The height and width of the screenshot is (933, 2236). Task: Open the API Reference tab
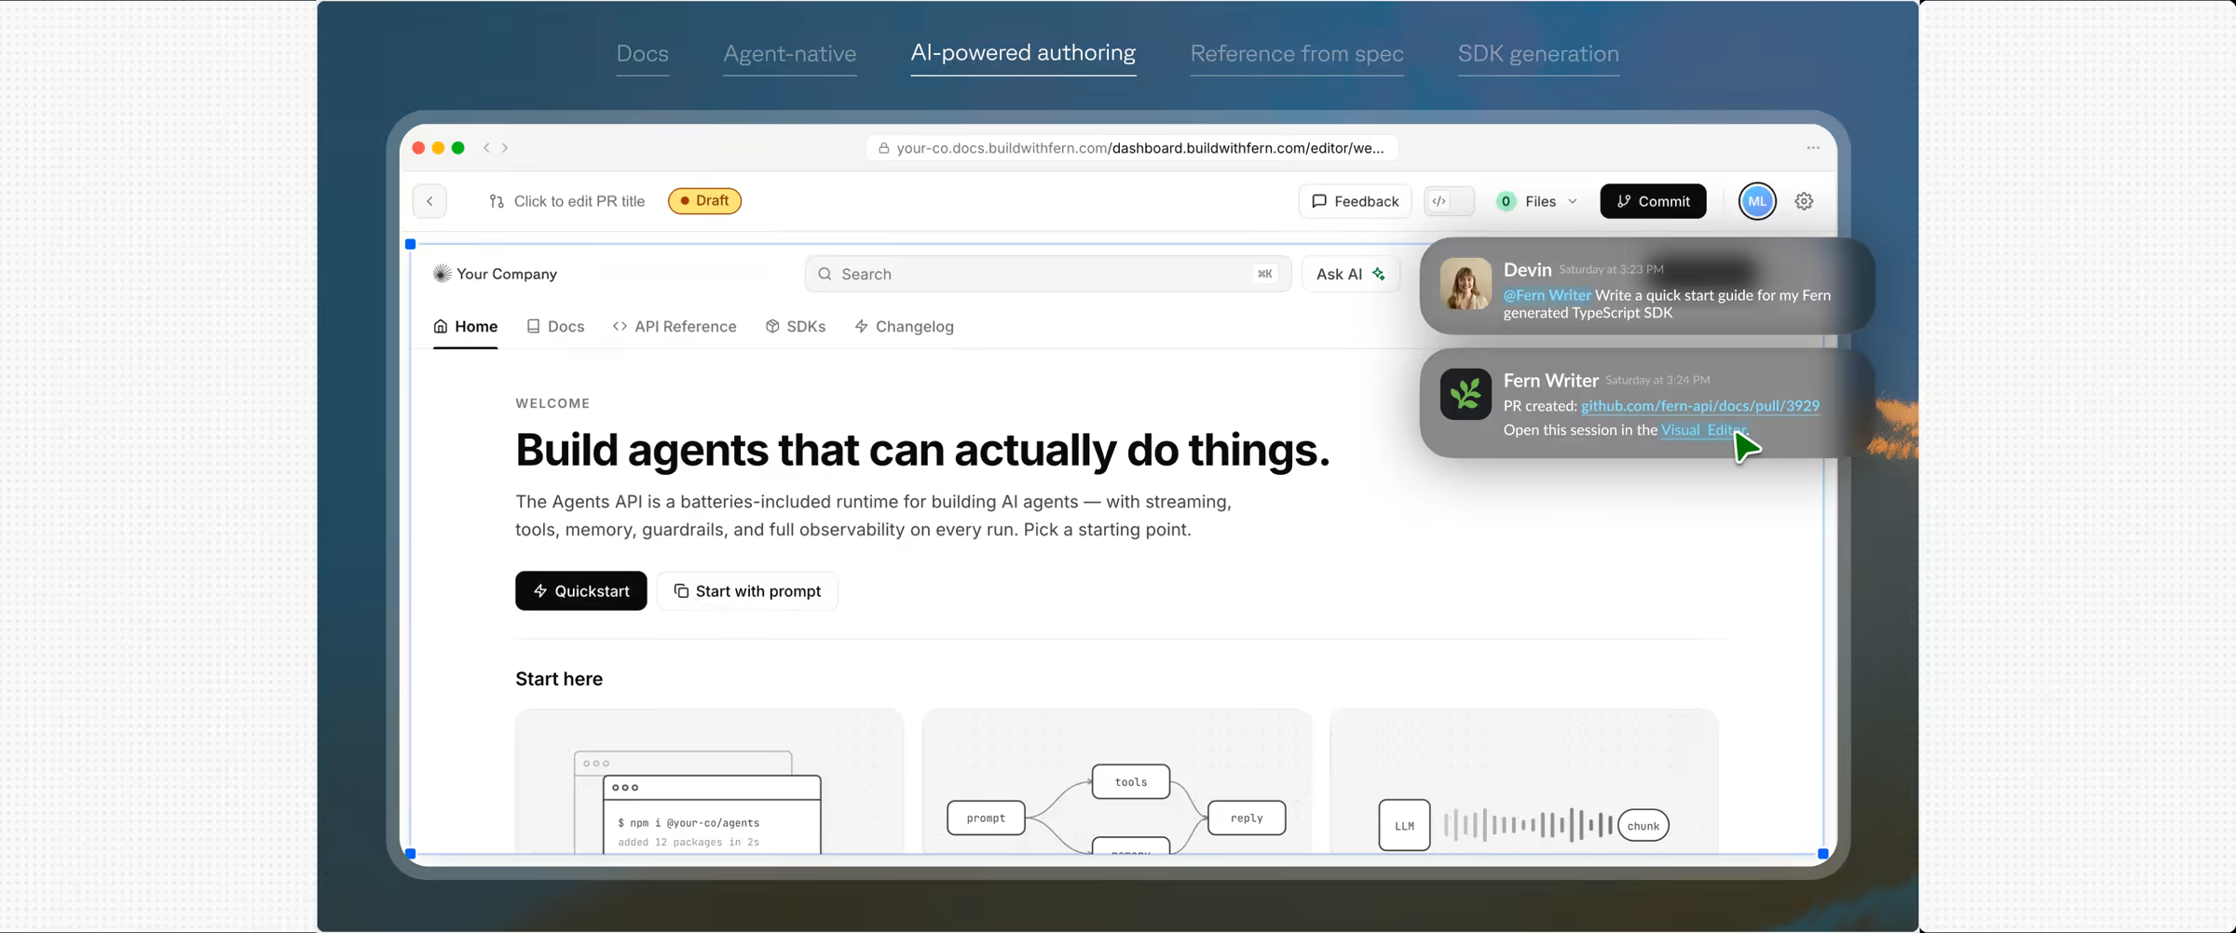675,327
